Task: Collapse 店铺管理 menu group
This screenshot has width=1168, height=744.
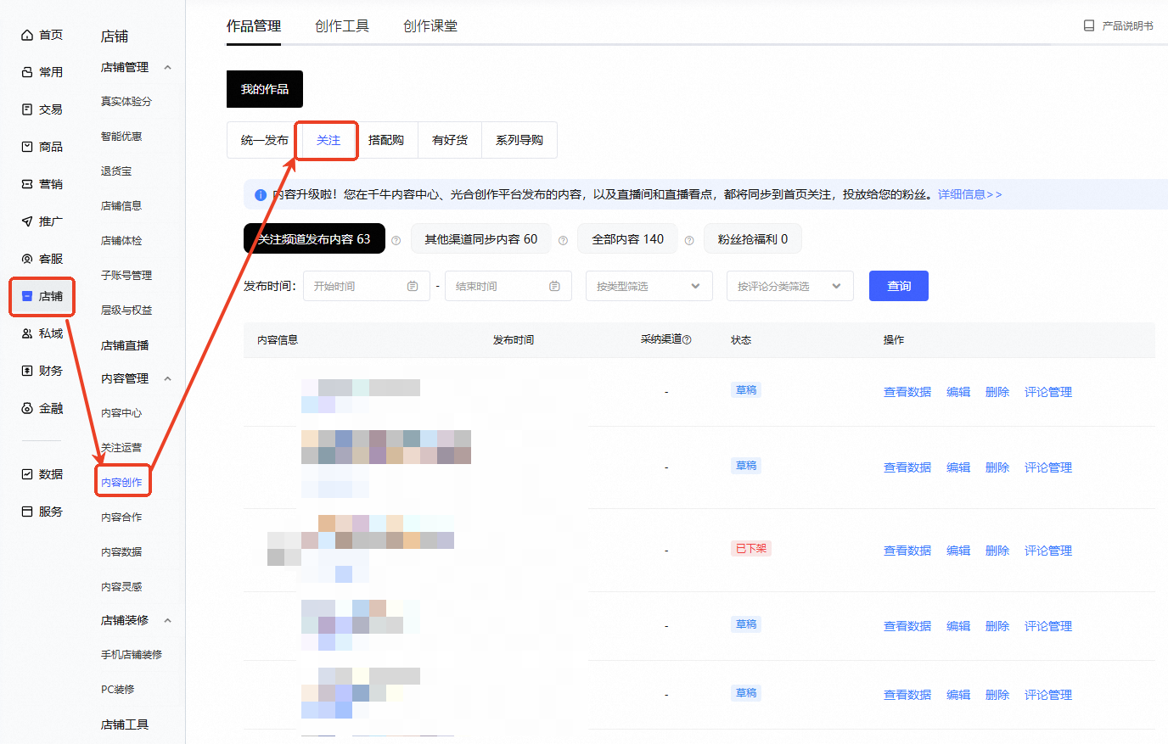Action: click(167, 67)
